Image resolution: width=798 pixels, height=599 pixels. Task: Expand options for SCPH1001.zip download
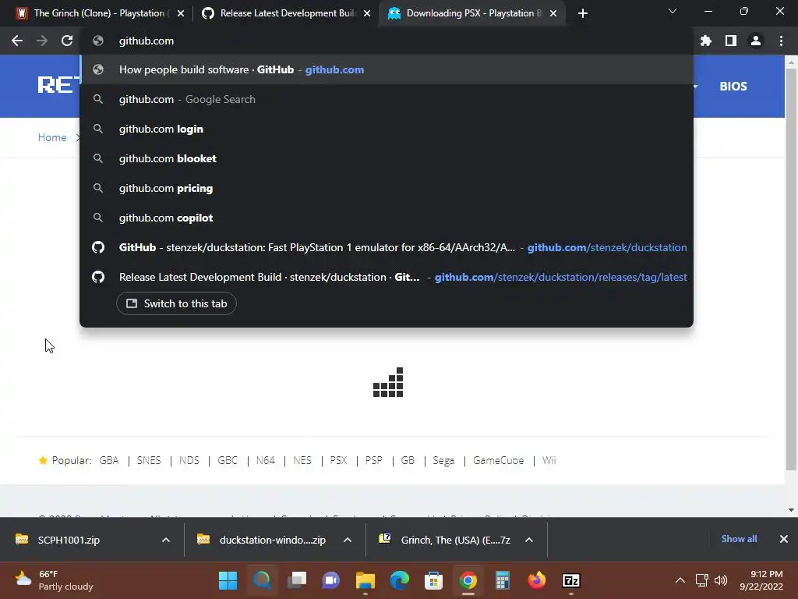click(166, 540)
